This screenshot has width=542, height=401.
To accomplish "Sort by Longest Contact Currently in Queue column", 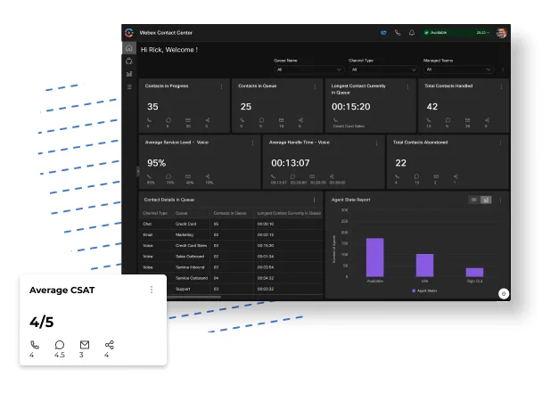I will (289, 213).
